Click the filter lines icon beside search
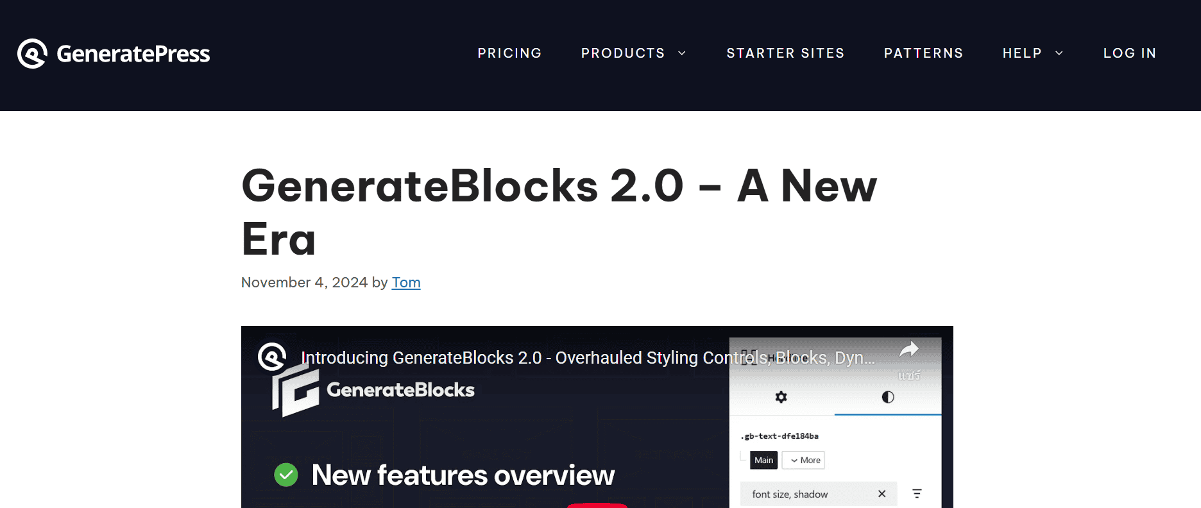The image size is (1201, 508). (917, 493)
